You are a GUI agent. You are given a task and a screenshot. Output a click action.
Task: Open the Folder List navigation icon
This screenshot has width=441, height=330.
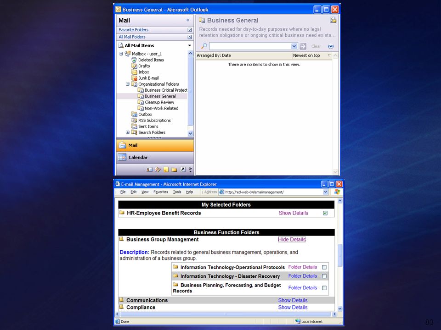pos(174,170)
